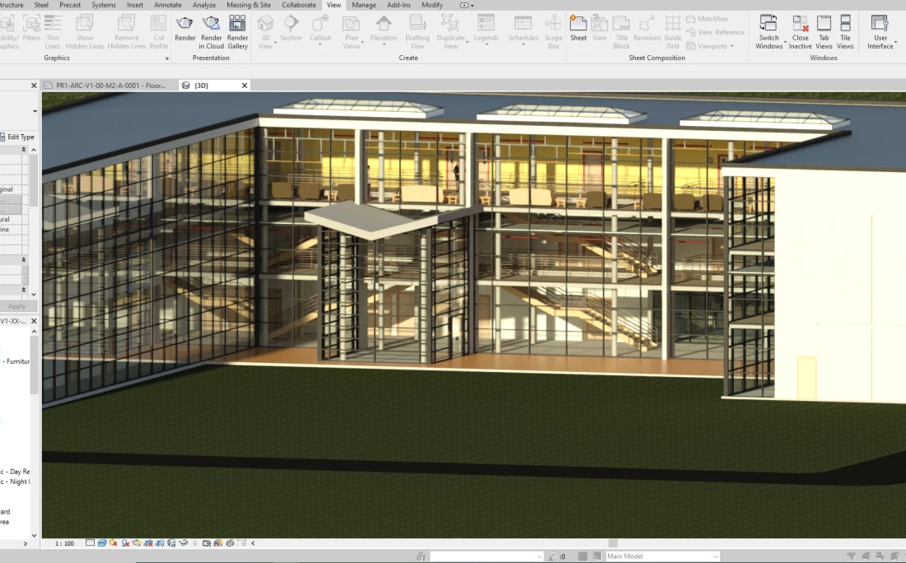This screenshot has height=563, width=906.
Task: Switch to the Manage ribbon tab
Action: [x=363, y=5]
